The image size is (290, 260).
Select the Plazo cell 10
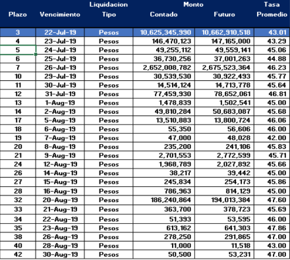pos(18,76)
